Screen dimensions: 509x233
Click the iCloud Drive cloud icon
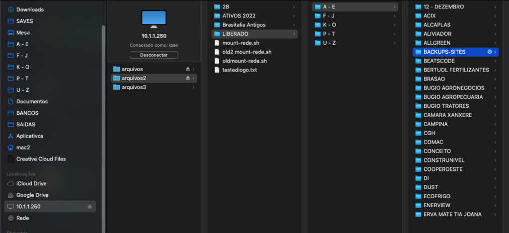click(11, 184)
